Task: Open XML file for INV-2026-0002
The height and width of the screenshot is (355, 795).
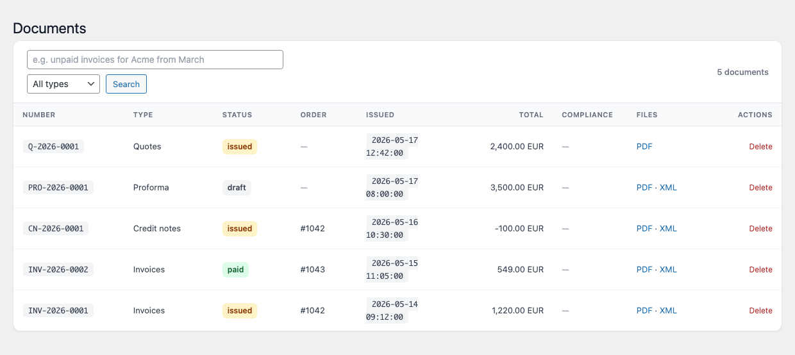Action: click(x=668, y=270)
